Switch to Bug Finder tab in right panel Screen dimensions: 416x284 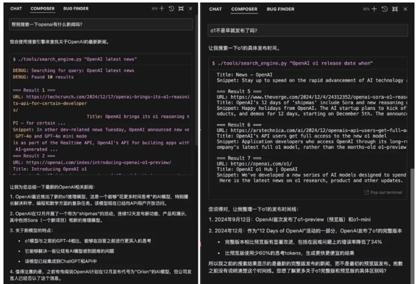point(281,9)
